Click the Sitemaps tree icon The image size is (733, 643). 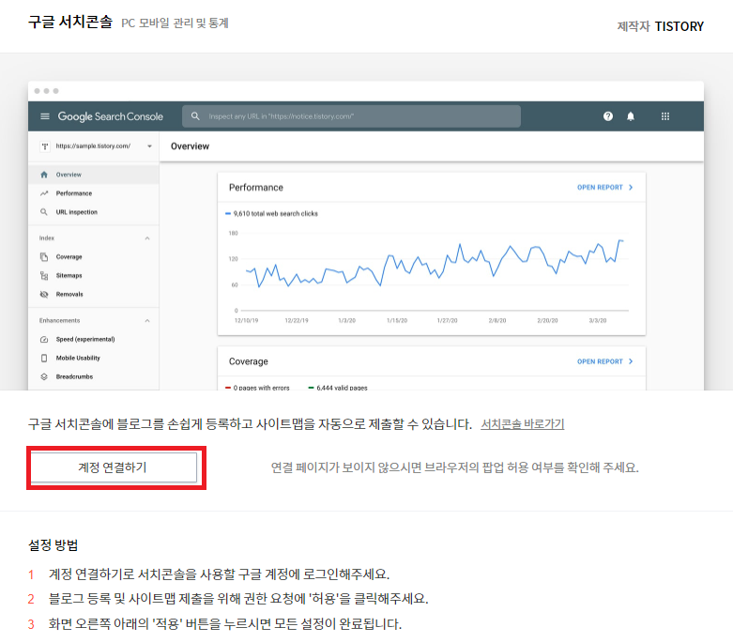tap(44, 276)
